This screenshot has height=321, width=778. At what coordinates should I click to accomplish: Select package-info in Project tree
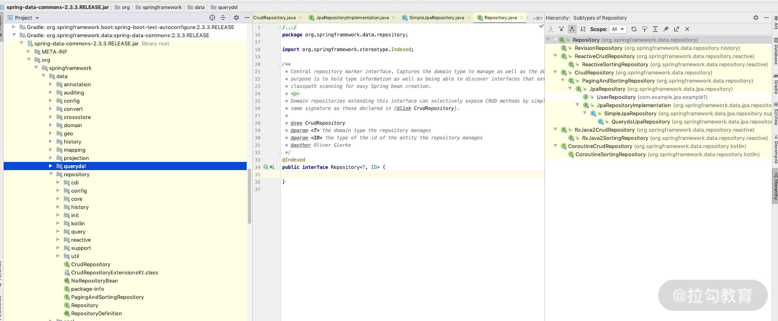[87, 289]
